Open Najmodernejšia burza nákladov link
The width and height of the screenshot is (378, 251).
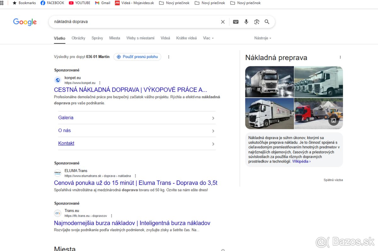(x=132, y=223)
